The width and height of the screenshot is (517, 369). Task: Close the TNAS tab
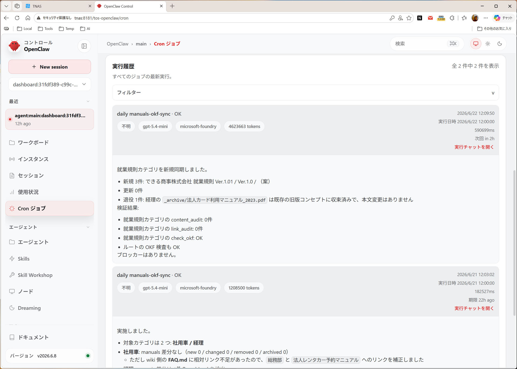pos(90,6)
